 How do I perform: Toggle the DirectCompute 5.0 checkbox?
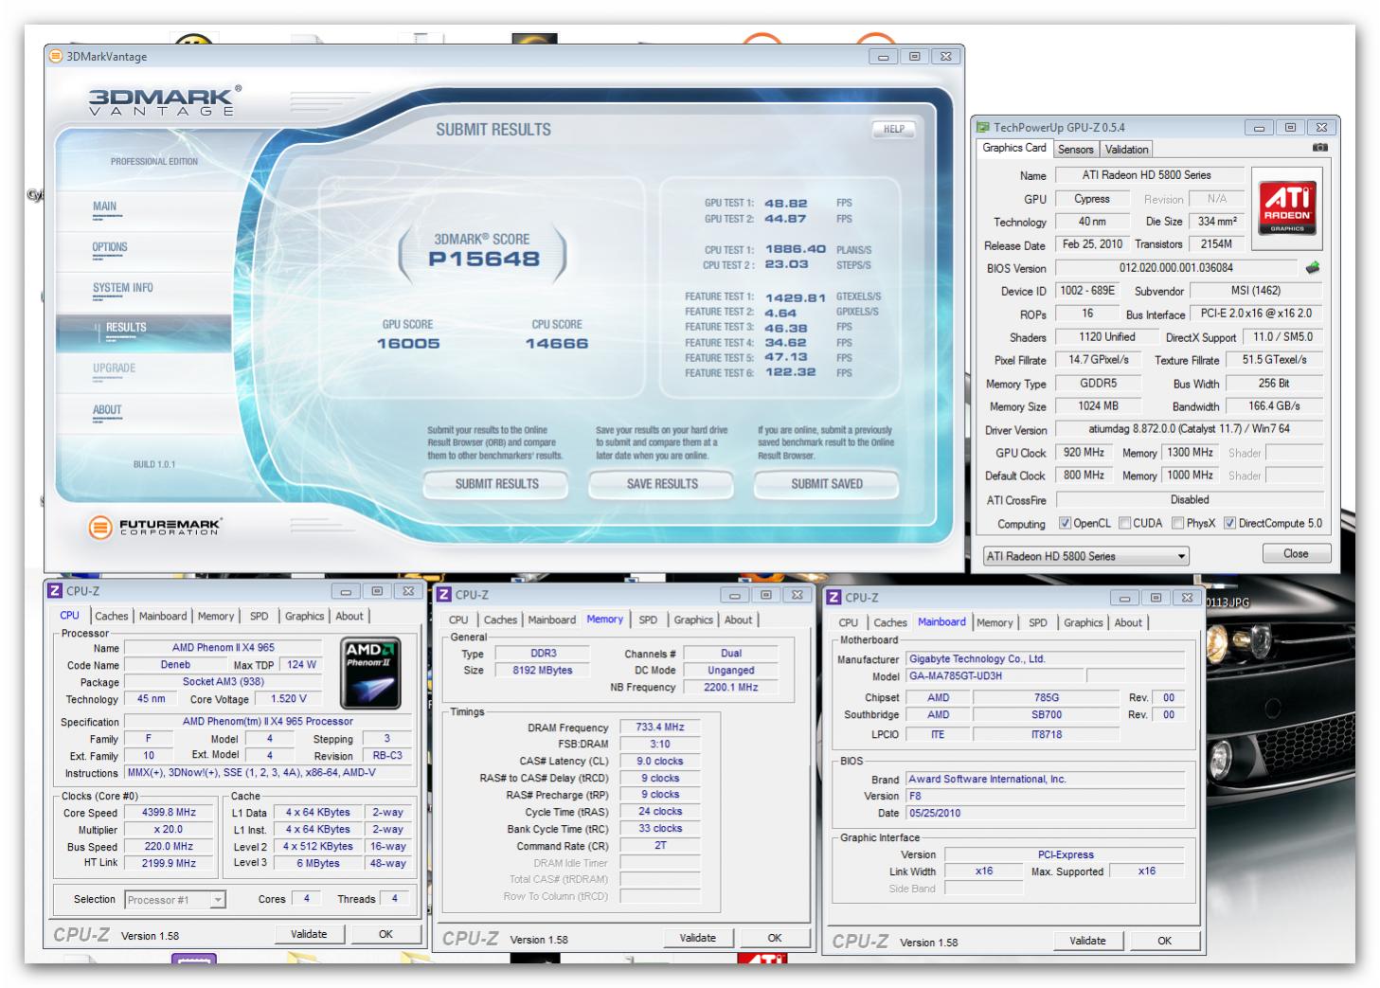pos(1229,523)
